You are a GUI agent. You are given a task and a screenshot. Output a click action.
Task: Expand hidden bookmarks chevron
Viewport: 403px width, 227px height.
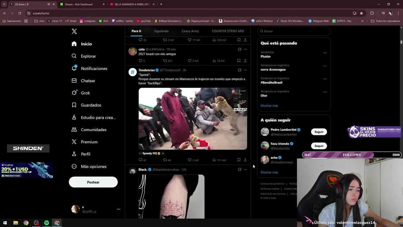[362, 21]
